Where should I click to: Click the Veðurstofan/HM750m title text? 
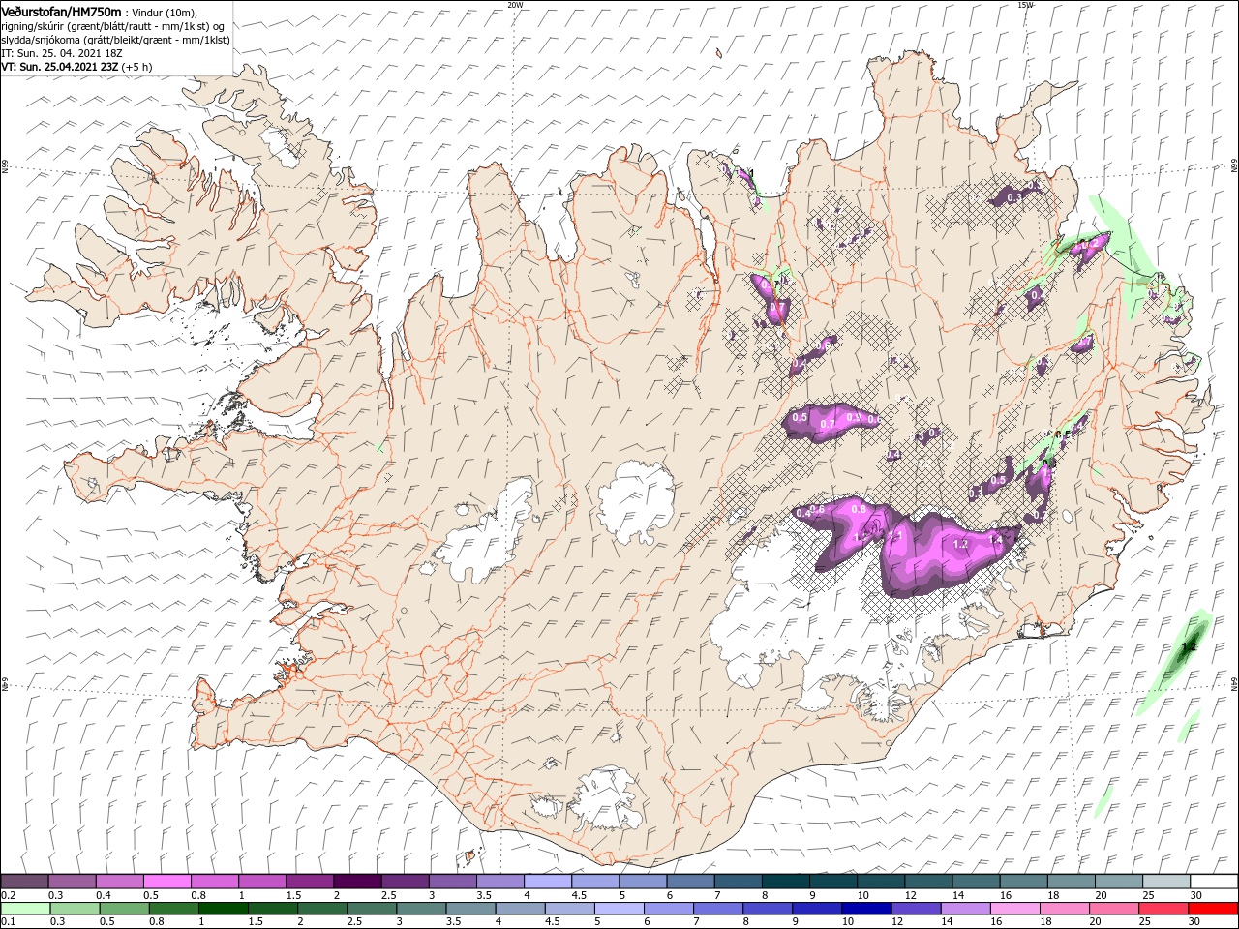61,12
